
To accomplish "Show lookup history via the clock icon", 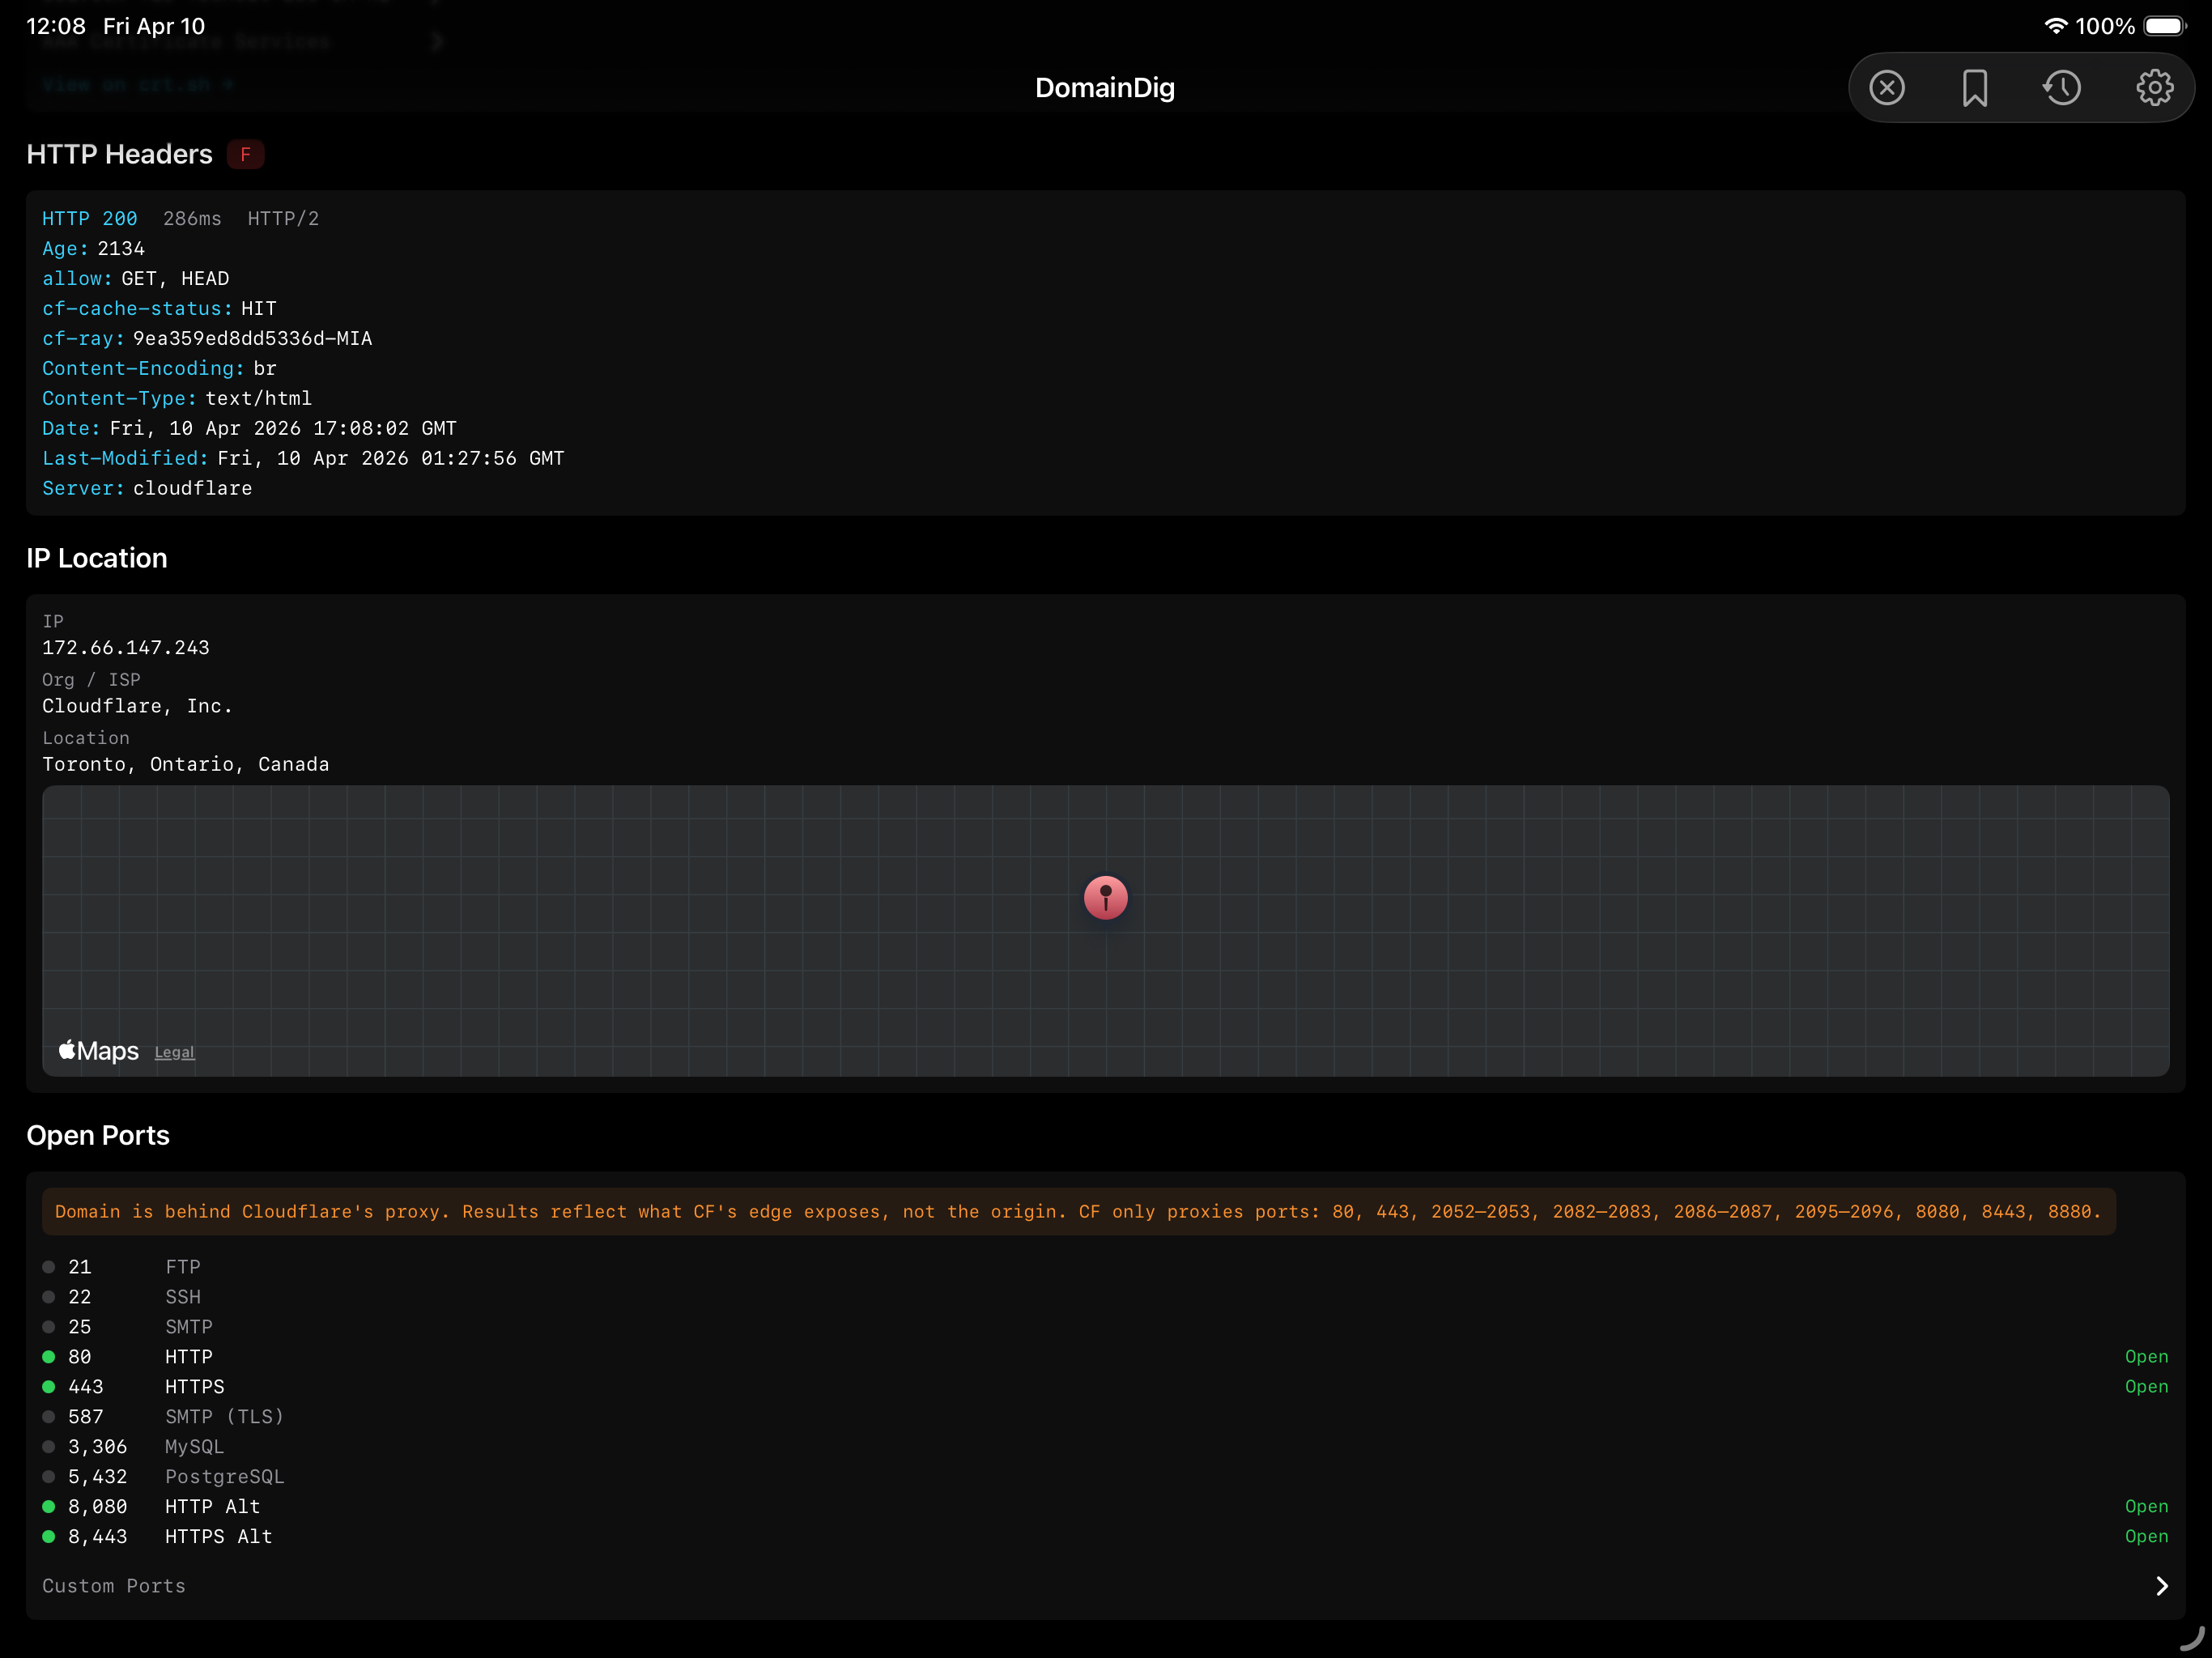I will pos(2062,88).
